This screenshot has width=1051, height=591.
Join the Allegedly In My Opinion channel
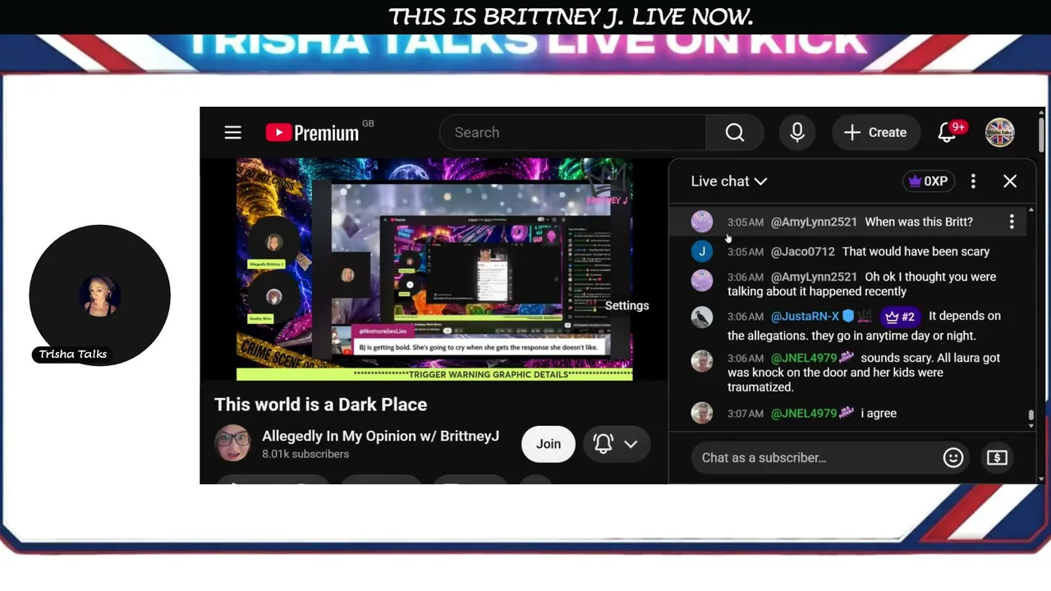548,444
